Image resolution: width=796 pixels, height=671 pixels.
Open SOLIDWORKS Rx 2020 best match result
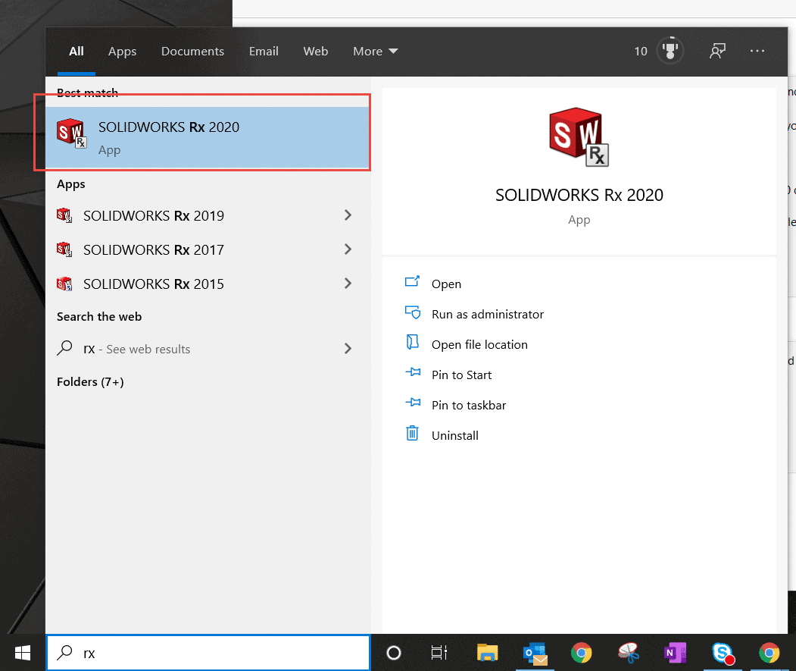pos(208,137)
